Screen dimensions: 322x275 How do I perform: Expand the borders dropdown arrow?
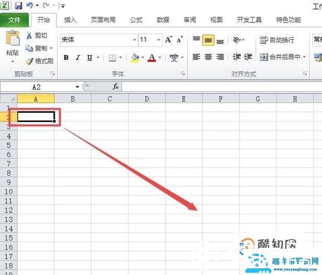coord(121,58)
